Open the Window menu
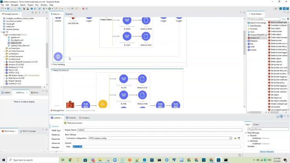Screen dimensions: 290x163 tap(43, 5)
